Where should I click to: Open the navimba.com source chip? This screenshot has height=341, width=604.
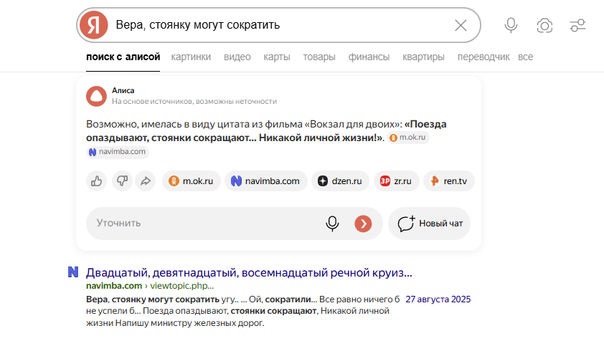[x=266, y=181]
